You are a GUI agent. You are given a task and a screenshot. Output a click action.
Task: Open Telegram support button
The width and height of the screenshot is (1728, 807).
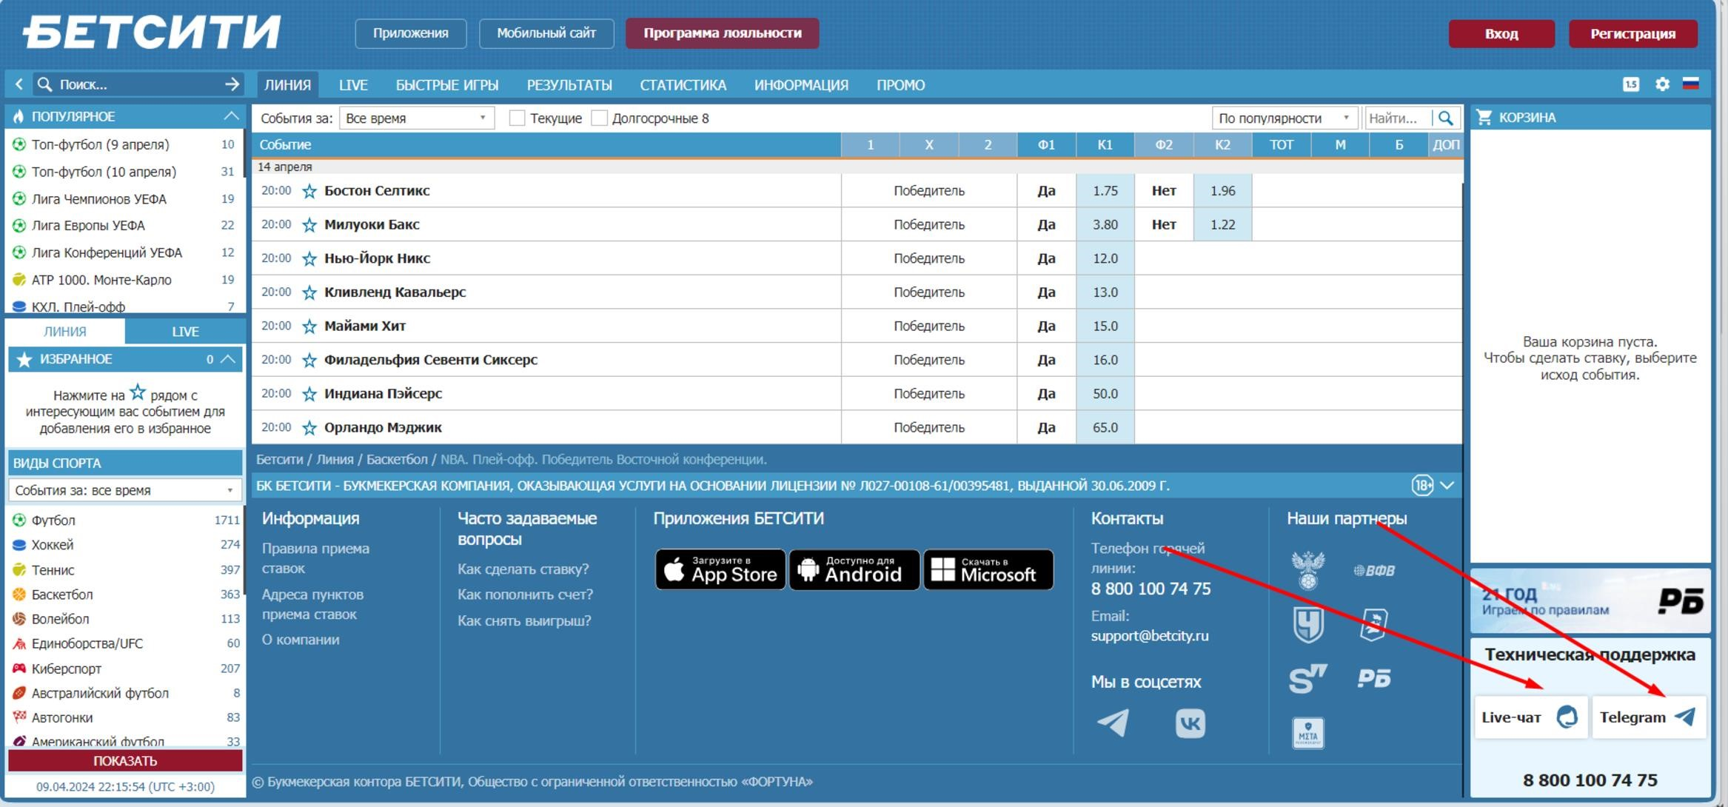coord(1649,717)
